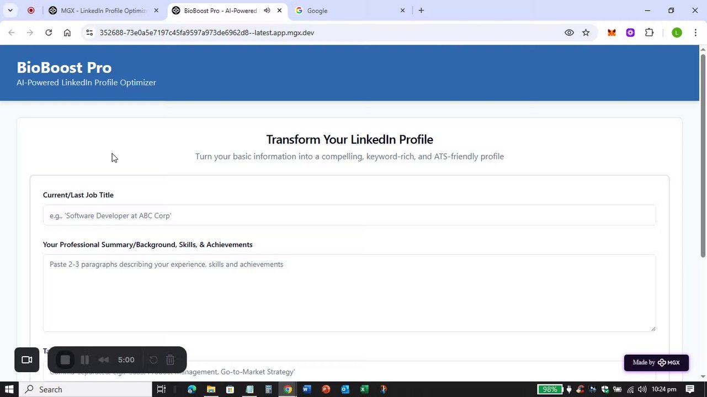Open the volume speaker tray icon
Screen dimensions: 707x397
pos(642,389)
